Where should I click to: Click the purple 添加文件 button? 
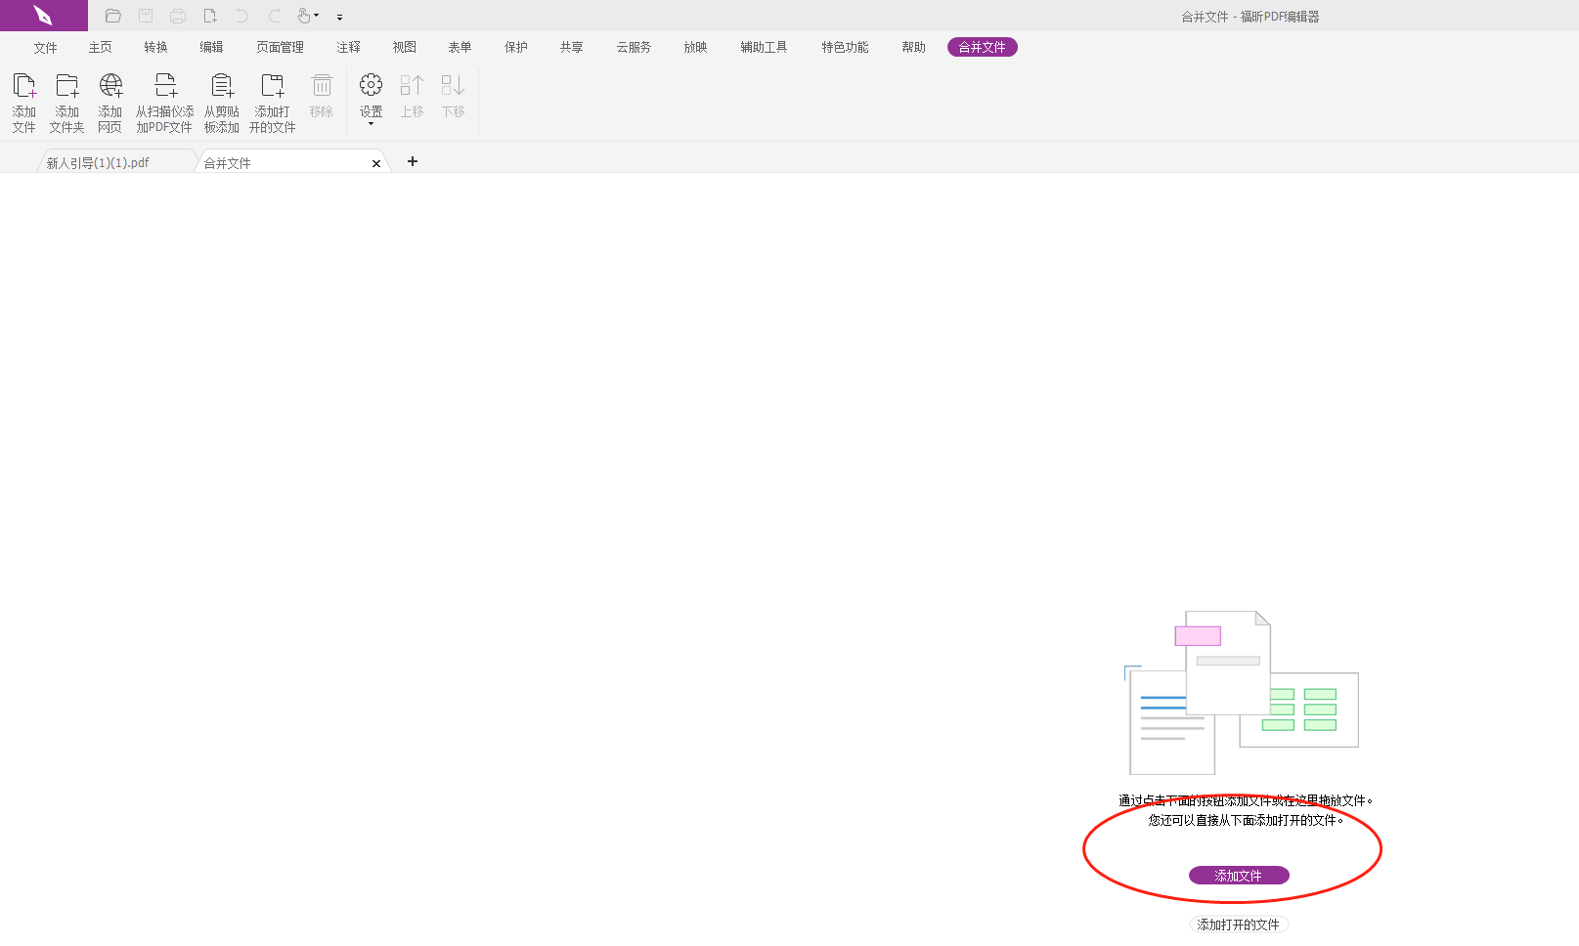tap(1239, 876)
